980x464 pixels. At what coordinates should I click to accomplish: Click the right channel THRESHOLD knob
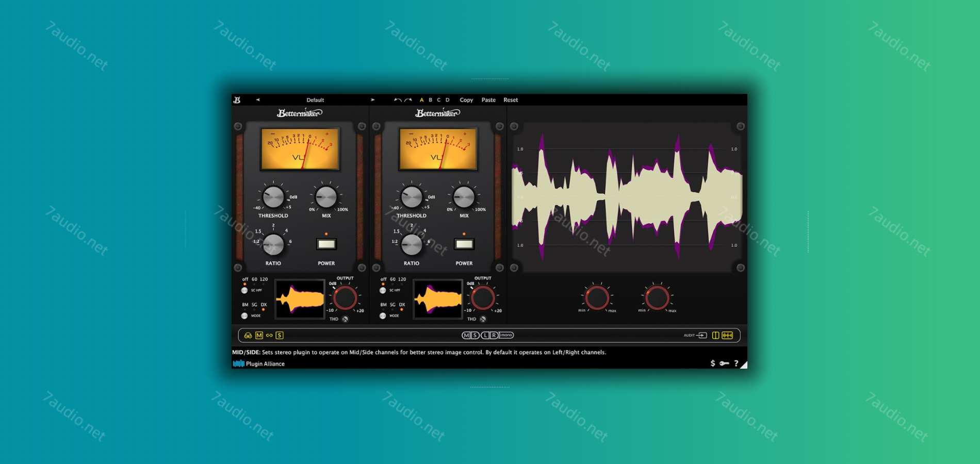pos(411,196)
